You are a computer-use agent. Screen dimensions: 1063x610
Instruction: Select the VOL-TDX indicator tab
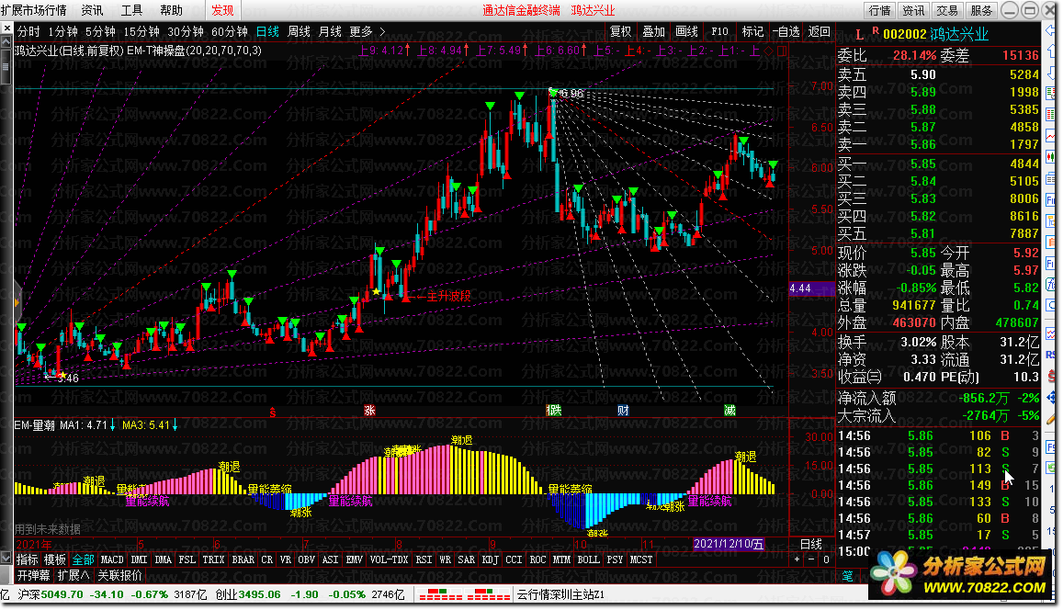(390, 559)
